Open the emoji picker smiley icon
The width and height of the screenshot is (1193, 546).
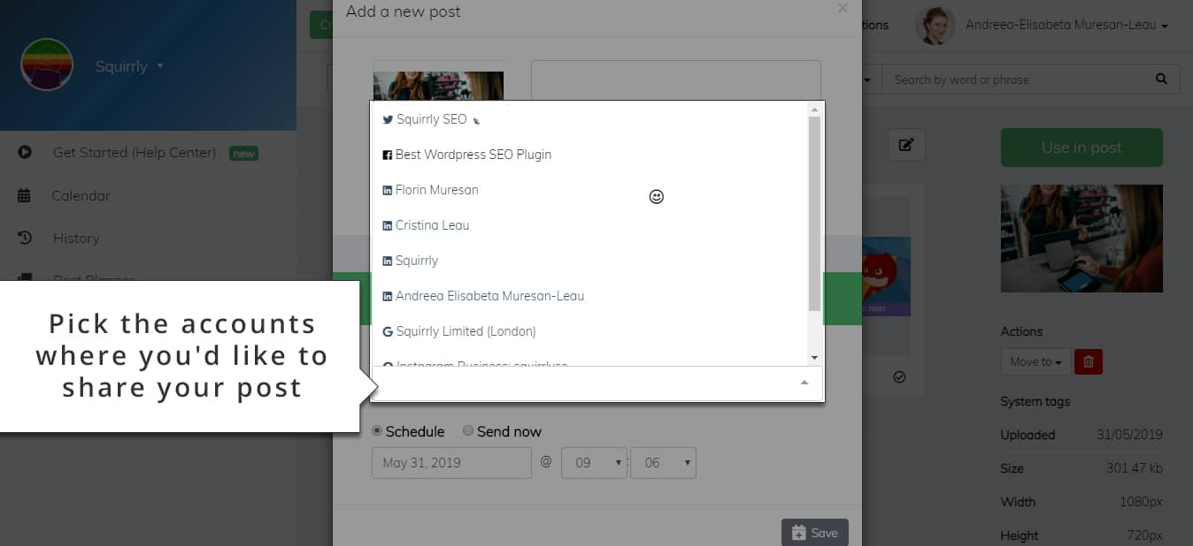(657, 197)
